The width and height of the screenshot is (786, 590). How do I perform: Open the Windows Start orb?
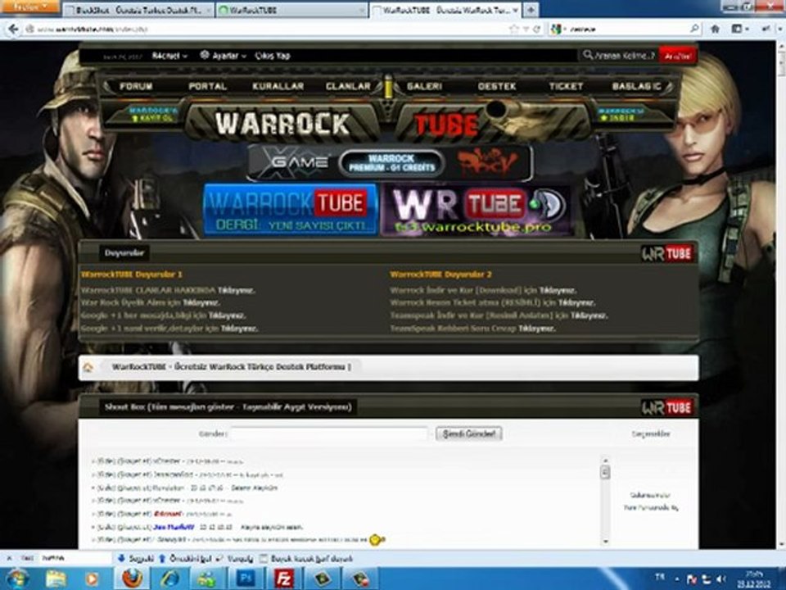coord(16,579)
